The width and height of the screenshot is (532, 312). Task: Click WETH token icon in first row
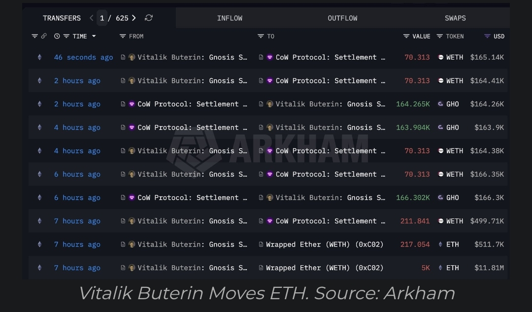click(x=440, y=58)
